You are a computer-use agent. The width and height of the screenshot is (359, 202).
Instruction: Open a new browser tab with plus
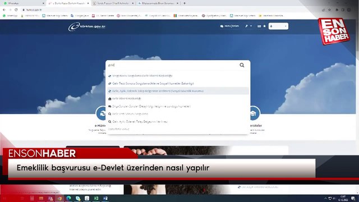tap(185, 3)
